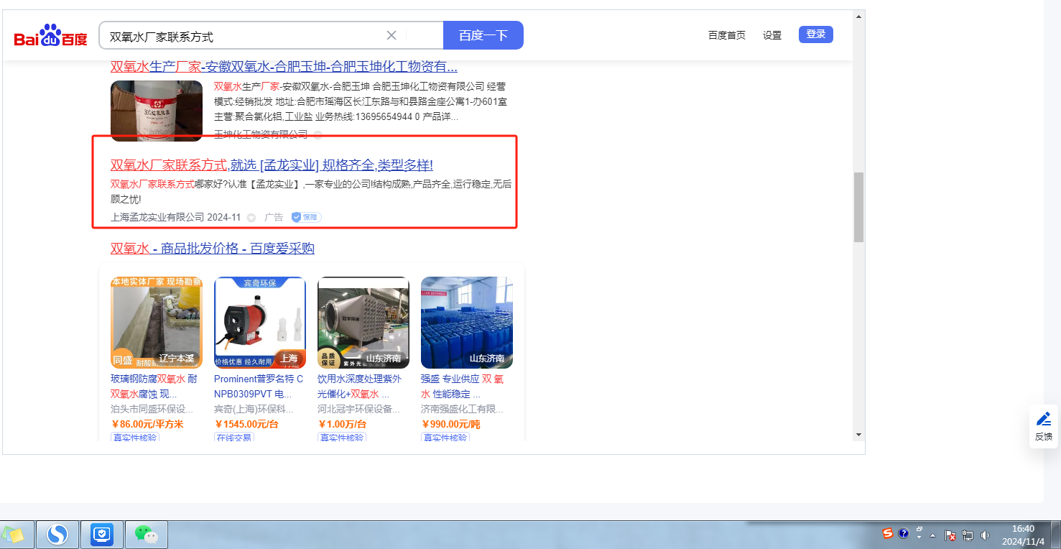
Task: Click the ¥1545.00元/台 price
Action: tap(246, 424)
